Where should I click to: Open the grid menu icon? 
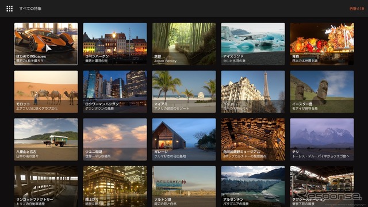click(9, 9)
